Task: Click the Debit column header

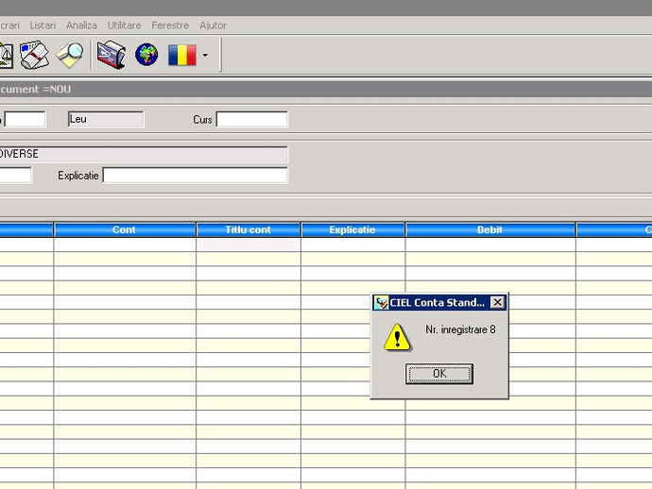Action: (x=490, y=229)
